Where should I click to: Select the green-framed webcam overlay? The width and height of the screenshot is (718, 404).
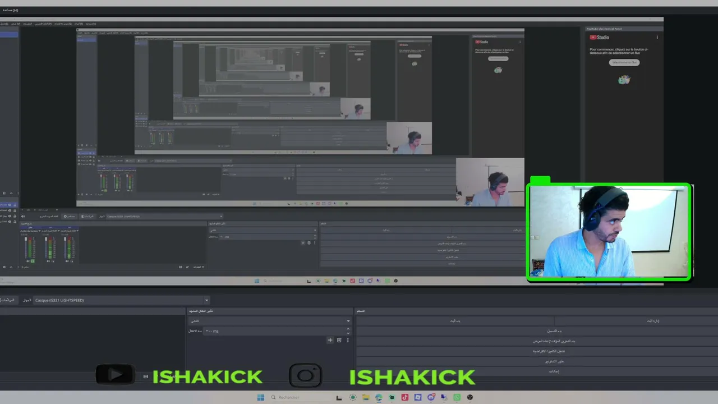tap(609, 232)
